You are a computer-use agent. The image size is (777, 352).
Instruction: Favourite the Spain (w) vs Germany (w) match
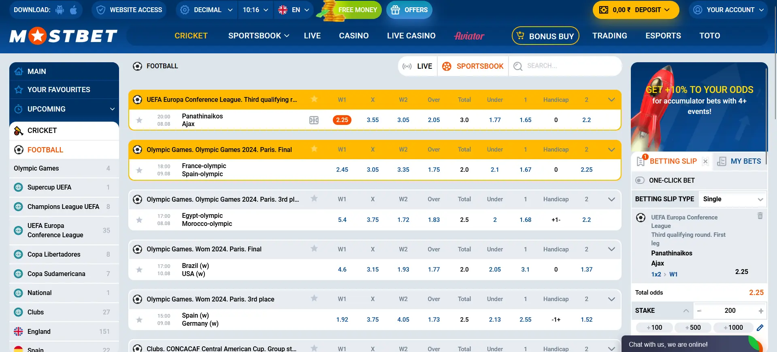[139, 320]
